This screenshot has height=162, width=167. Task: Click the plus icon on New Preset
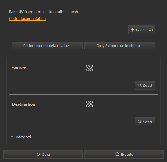[132, 30]
